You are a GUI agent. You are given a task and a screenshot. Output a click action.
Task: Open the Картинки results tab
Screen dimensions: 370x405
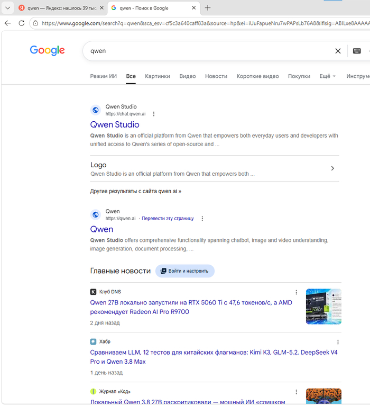coord(158,76)
